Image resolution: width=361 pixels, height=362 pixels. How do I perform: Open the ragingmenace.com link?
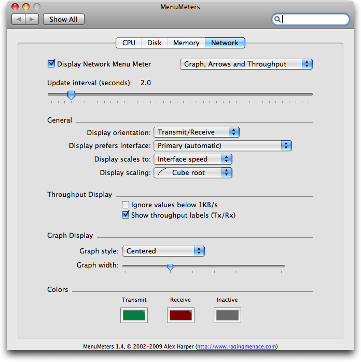(237, 346)
